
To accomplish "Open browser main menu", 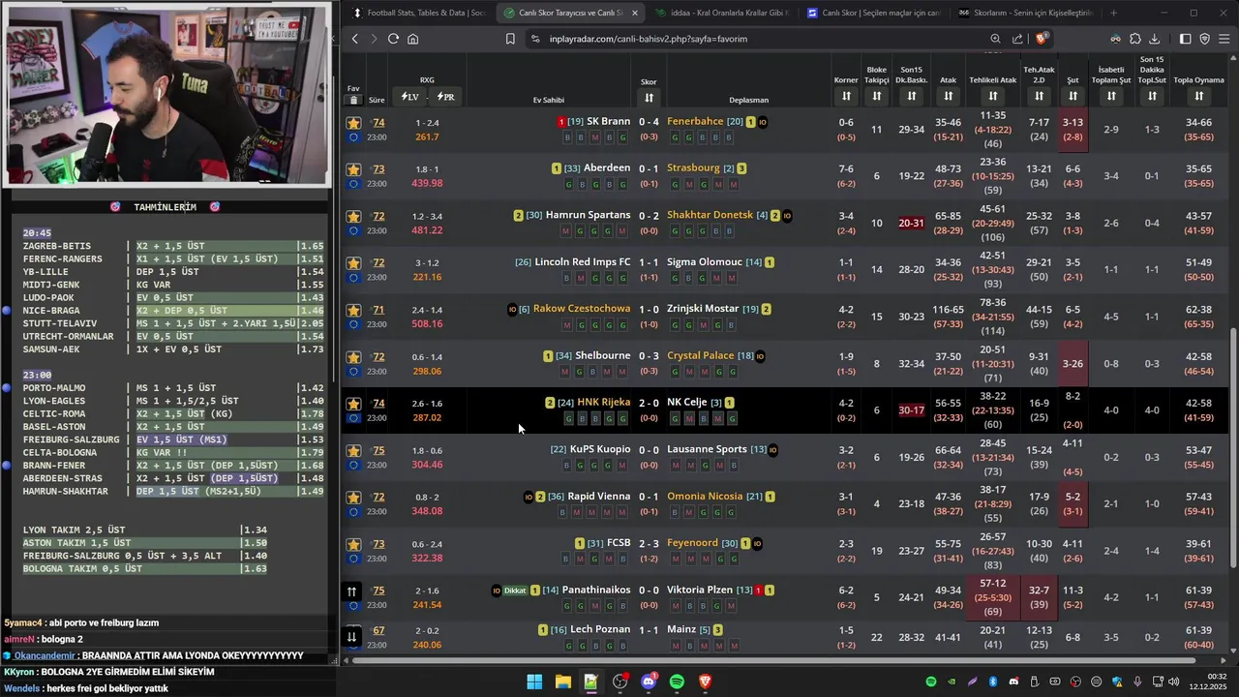I will [x=1224, y=39].
